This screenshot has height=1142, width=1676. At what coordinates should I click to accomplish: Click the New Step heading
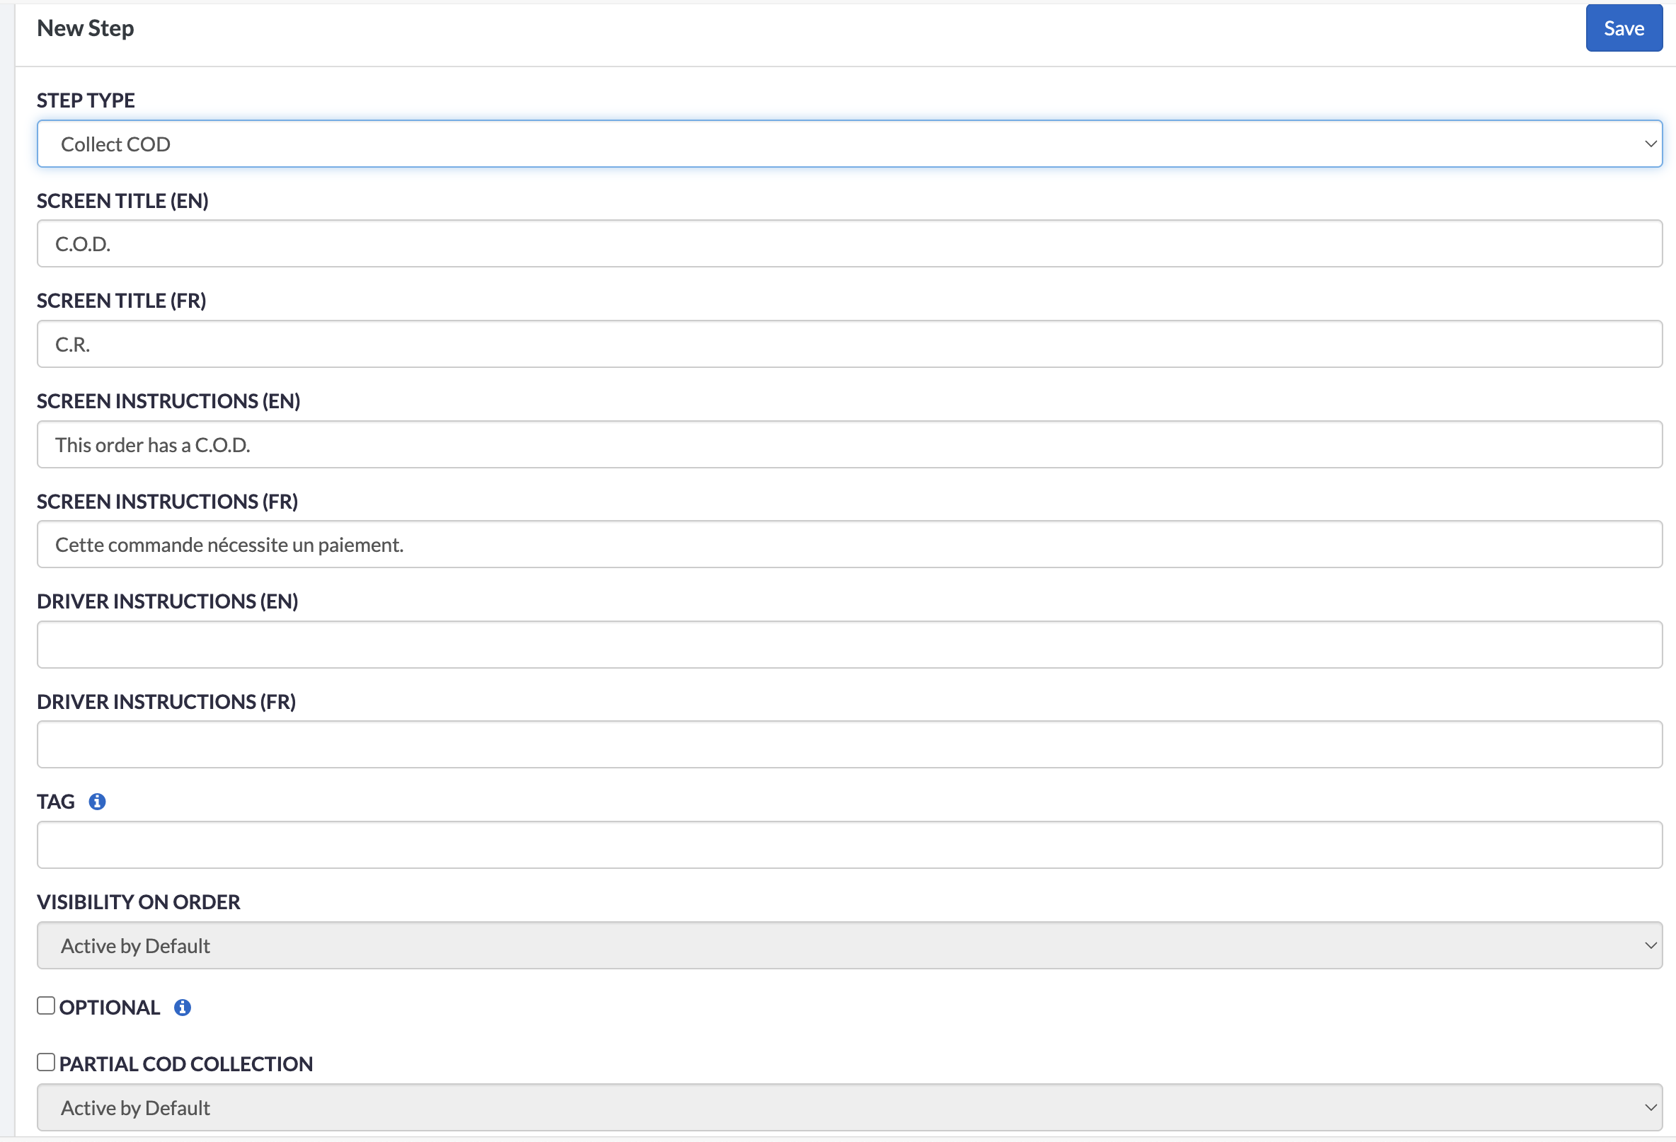(x=85, y=28)
